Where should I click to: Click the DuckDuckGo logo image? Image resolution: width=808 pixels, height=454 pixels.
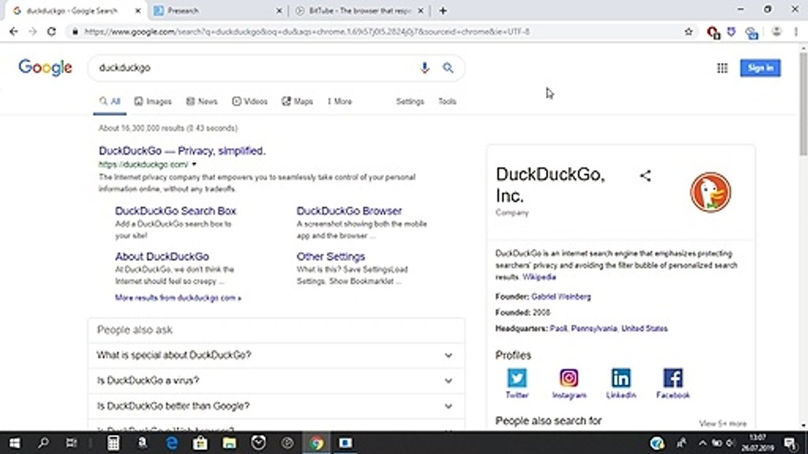pos(710,193)
